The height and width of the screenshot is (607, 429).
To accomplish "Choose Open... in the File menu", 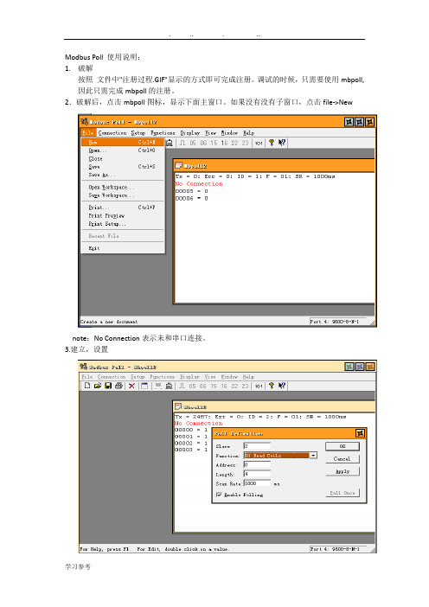I will click(123, 150).
